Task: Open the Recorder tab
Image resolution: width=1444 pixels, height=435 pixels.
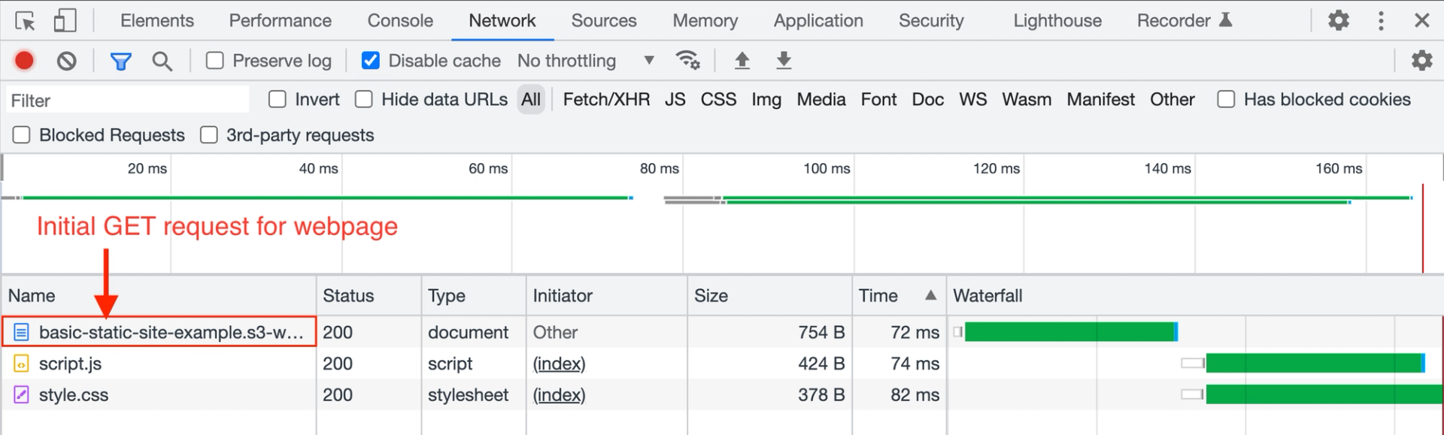Action: (x=1173, y=20)
